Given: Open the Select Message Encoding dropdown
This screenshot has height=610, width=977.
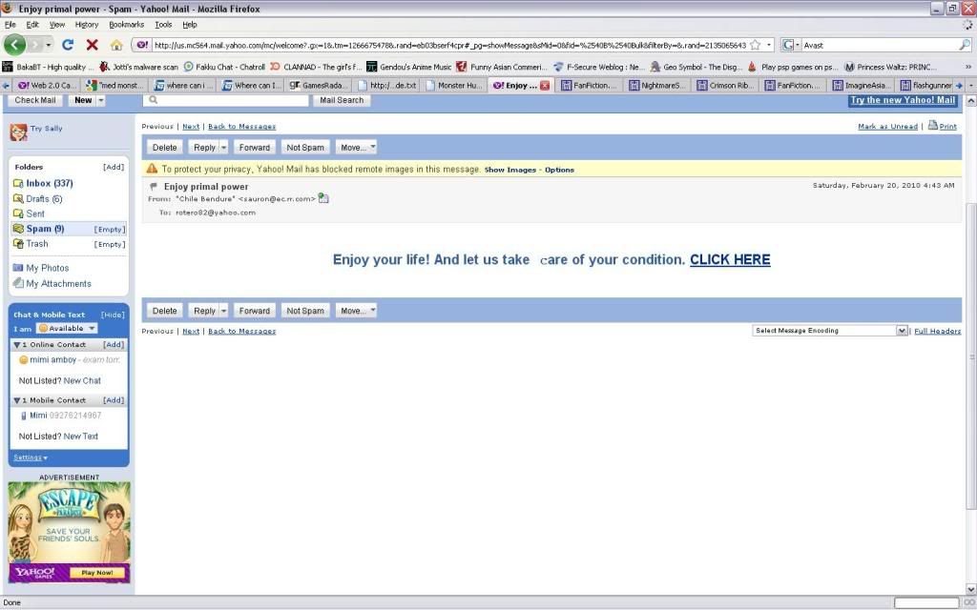Looking at the screenshot, I should pos(830,331).
